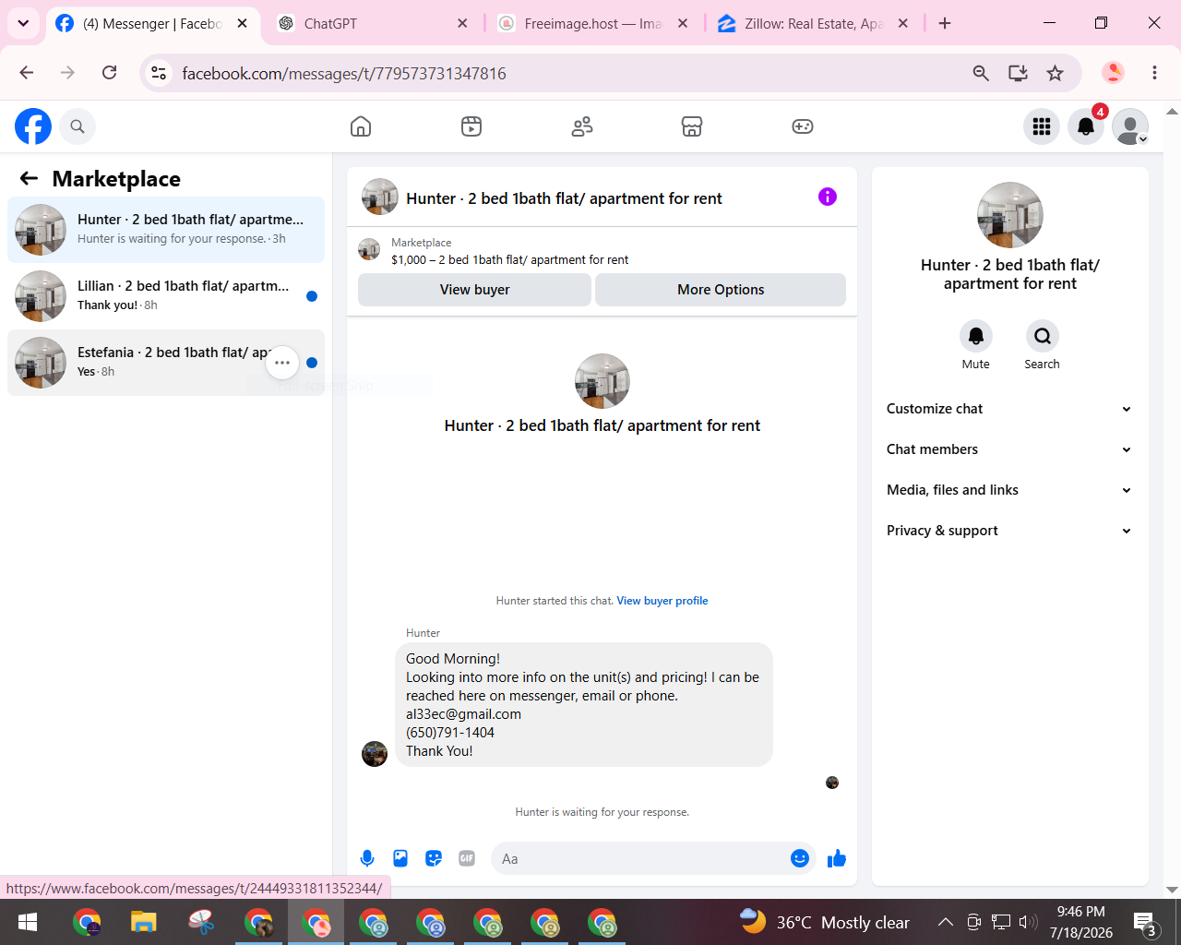Switch to the Zillow Real Estate tab
This screenshot has height=945, width=1181.
click(x=814, y=23)
